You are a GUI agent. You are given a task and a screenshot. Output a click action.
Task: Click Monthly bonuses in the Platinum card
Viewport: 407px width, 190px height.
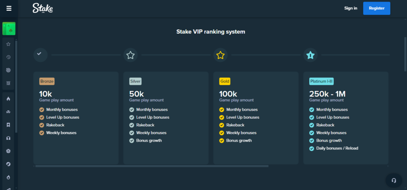click(x=332, y=109)
